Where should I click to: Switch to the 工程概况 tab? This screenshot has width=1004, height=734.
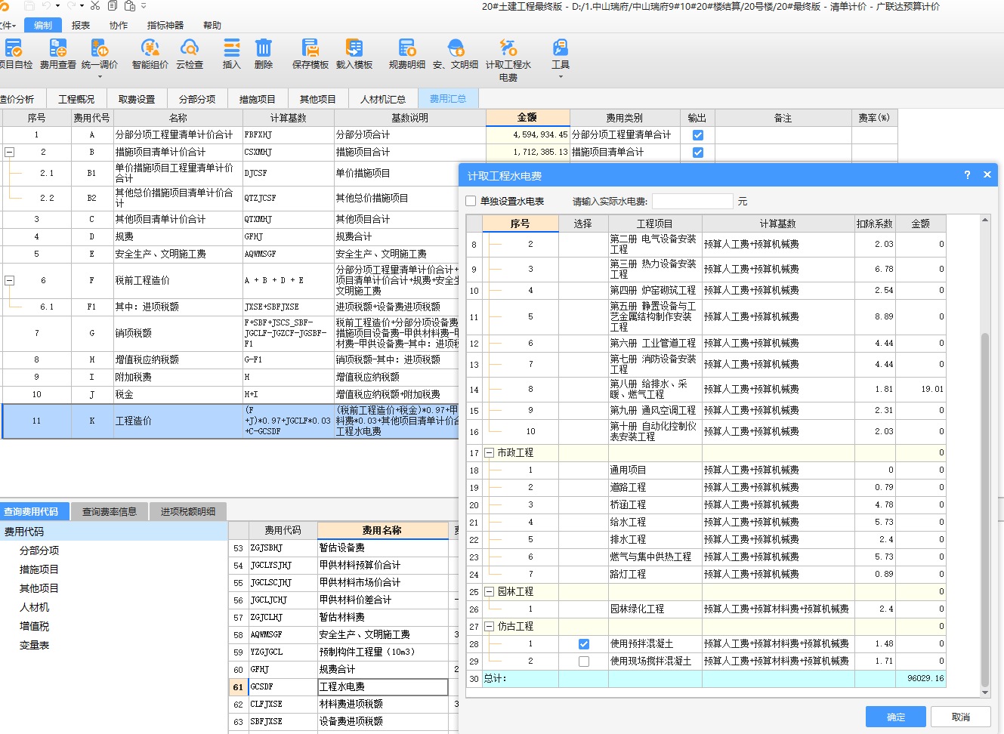click(x=76, y=99)
